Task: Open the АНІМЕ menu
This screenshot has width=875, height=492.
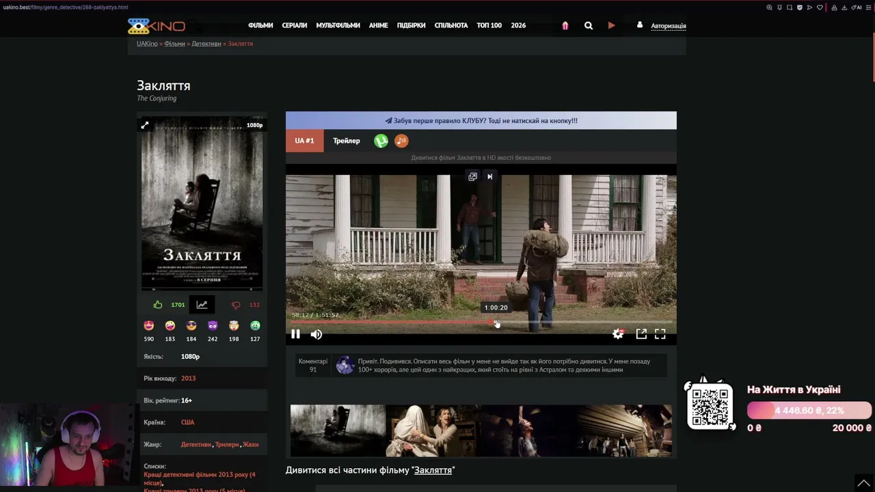Action: 379,26
